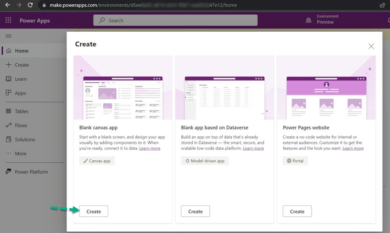
Task: Click the Blank canvas app heading
Action: tap(99, 128)
